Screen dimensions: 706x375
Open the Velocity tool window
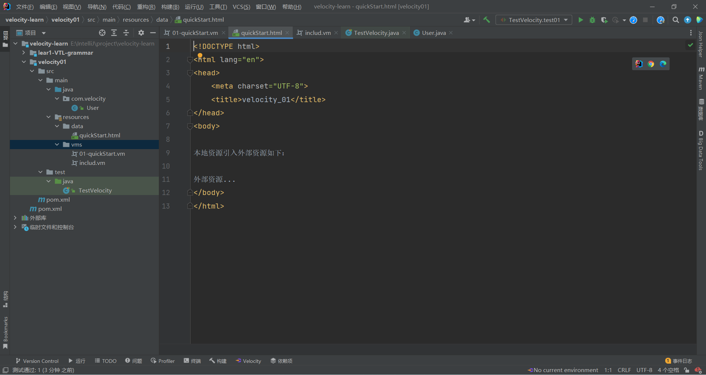tap(249, 361)
